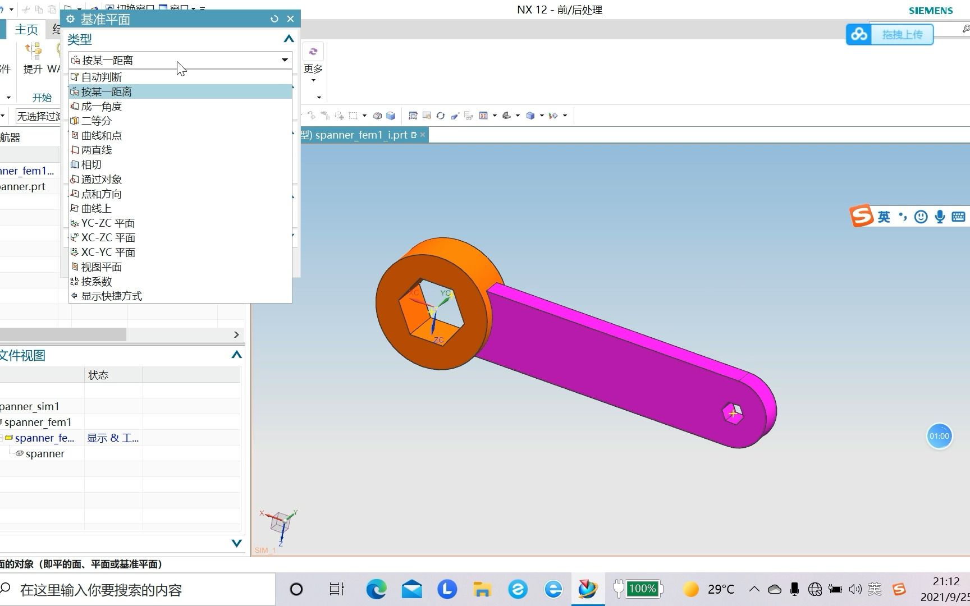Open the 基准平面 dialog settings gear
The image size is (970, 606).
70,19
